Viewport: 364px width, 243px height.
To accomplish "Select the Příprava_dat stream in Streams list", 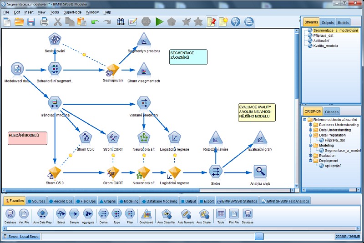I will (x=323, y=35).
